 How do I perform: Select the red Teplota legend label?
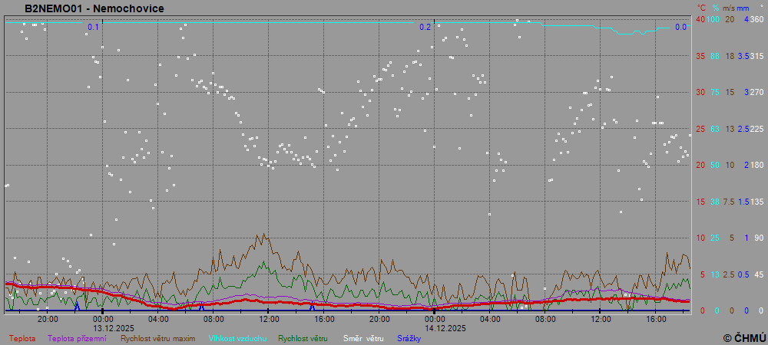point(22,338)
